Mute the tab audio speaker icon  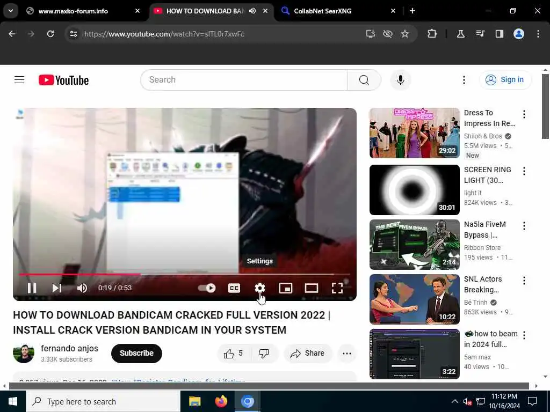click(252, 11)
